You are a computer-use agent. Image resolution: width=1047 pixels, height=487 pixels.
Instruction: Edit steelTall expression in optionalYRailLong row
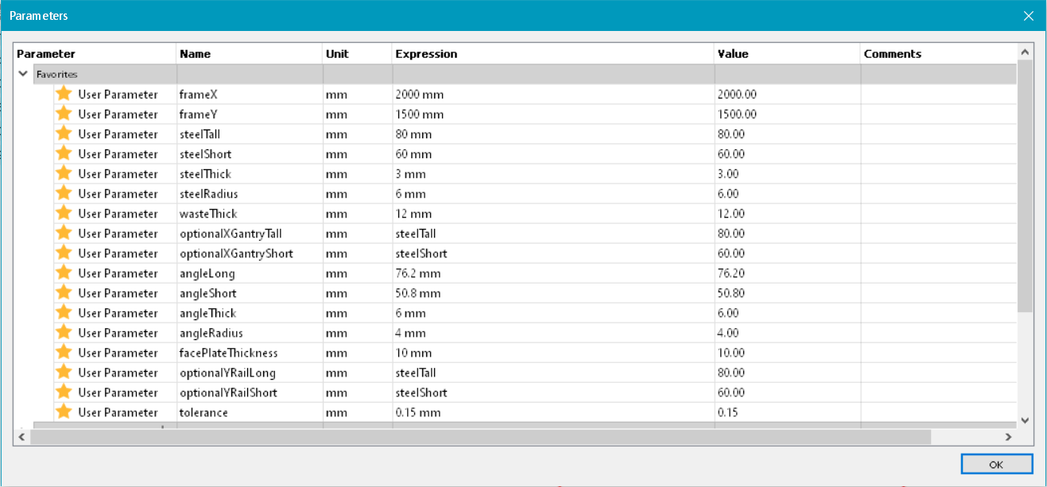tap(553, 372)
